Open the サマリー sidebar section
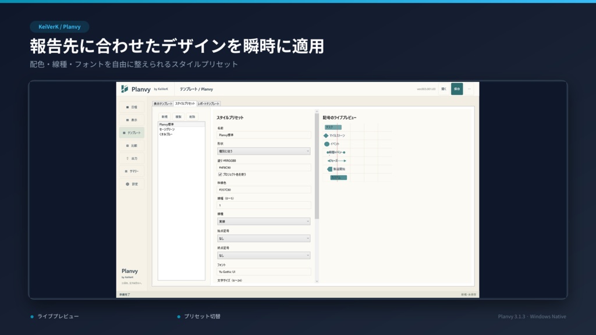The height and width of the screenshot is (335, 596). [x=132, y=172]
